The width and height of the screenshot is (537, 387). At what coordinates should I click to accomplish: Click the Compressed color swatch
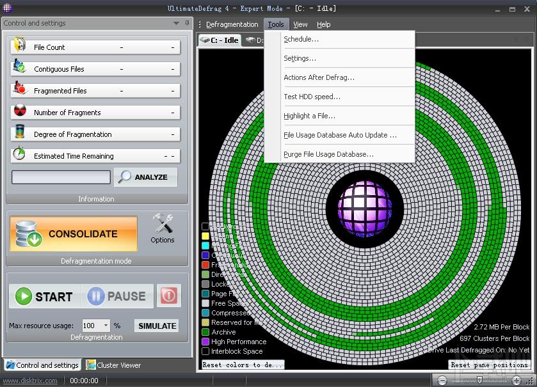(205, 313)
